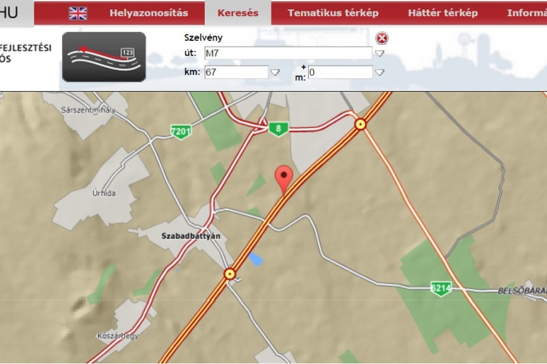Click the km input field showing 67
The height and width of the screenshot is (364, 547).
click(237, 72)
